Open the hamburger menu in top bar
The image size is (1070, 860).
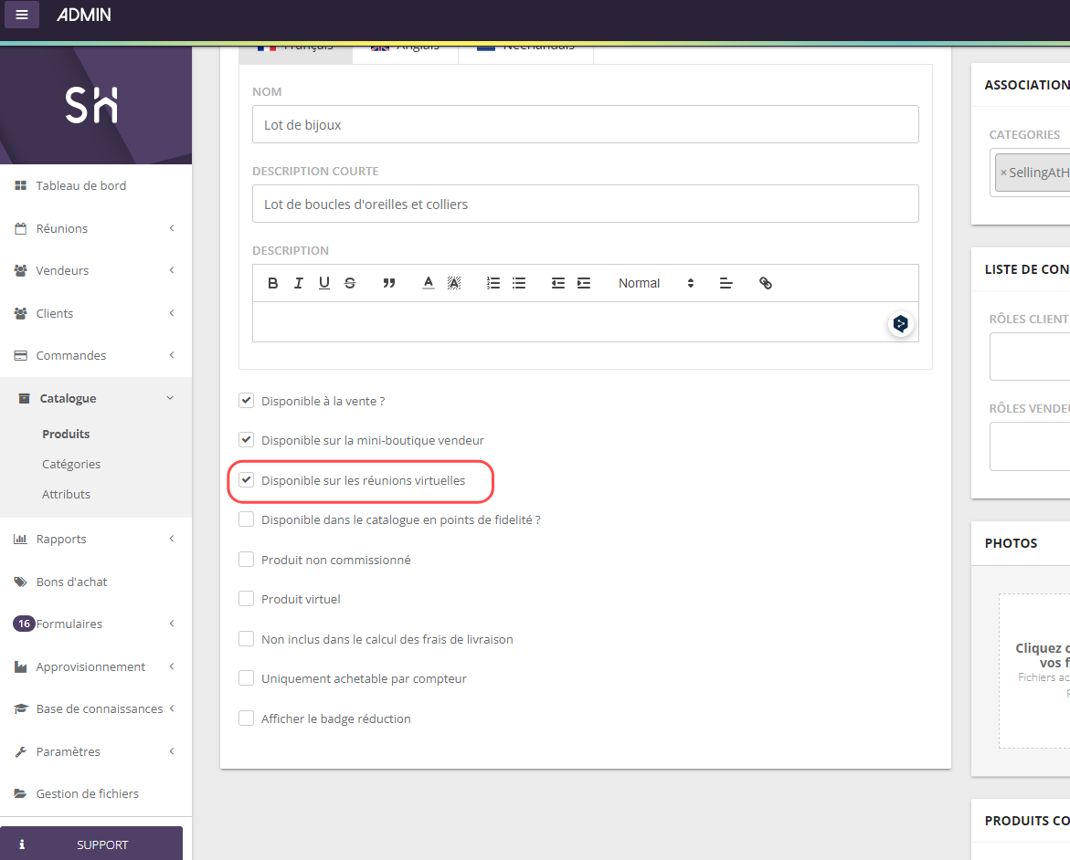tap(22, 15)
